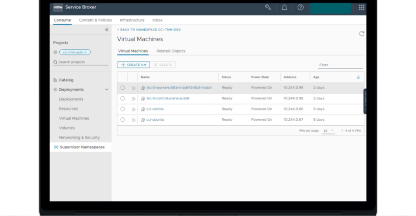Open Volumes in the sidebar

point(67,128)
